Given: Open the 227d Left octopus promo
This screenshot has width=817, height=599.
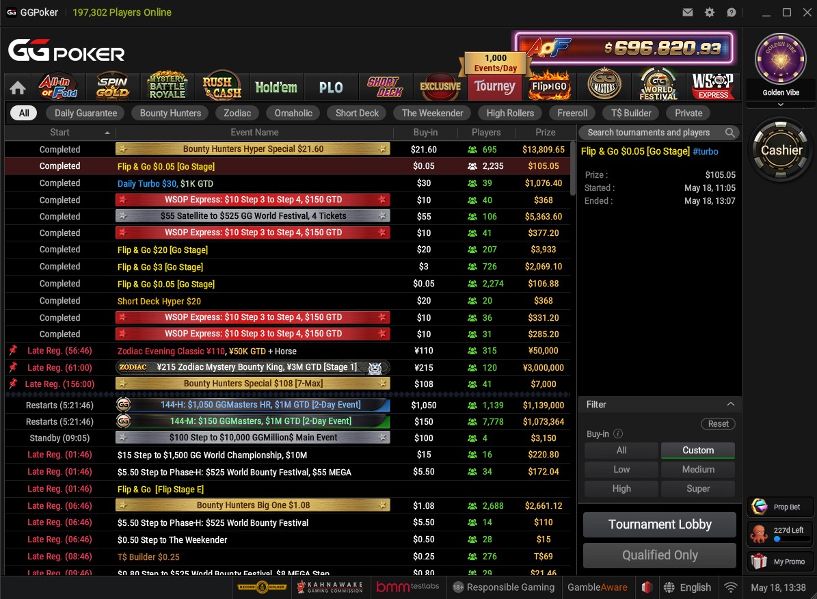Looking at the screenshot, I should point(780,534).
